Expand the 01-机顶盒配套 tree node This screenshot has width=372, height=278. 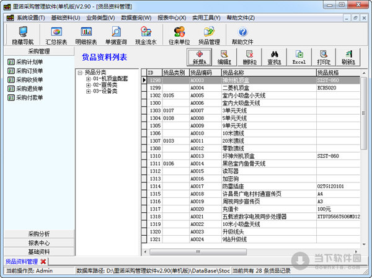(x=89, y=79)
